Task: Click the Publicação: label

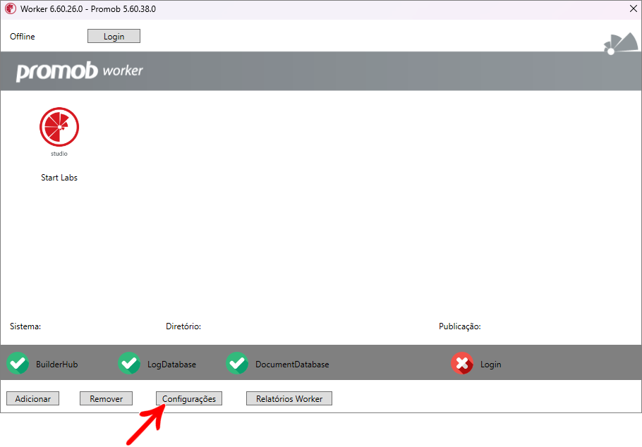Action: point(460,326)
